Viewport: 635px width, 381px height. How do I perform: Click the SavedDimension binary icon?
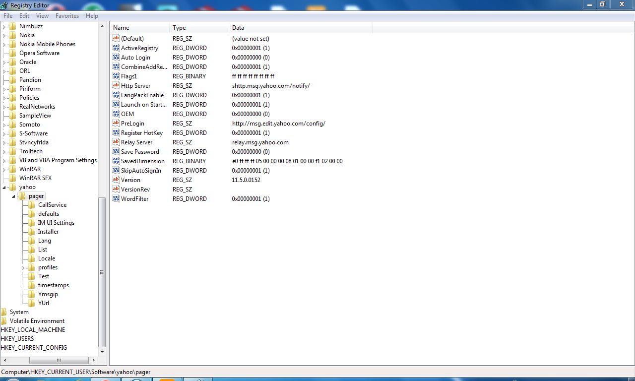tap(116, 161)
